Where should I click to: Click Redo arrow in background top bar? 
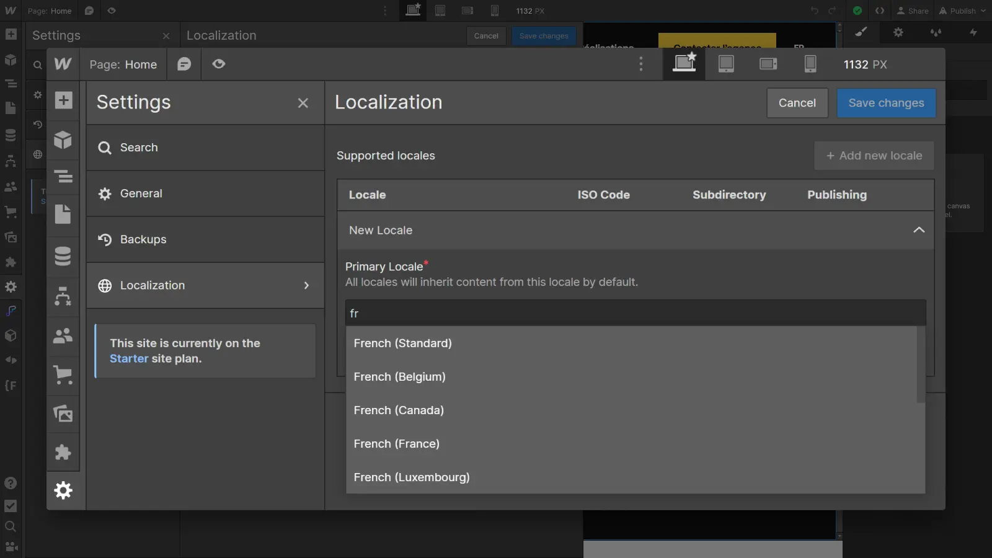pyautogui.click(x=832, y=11)
